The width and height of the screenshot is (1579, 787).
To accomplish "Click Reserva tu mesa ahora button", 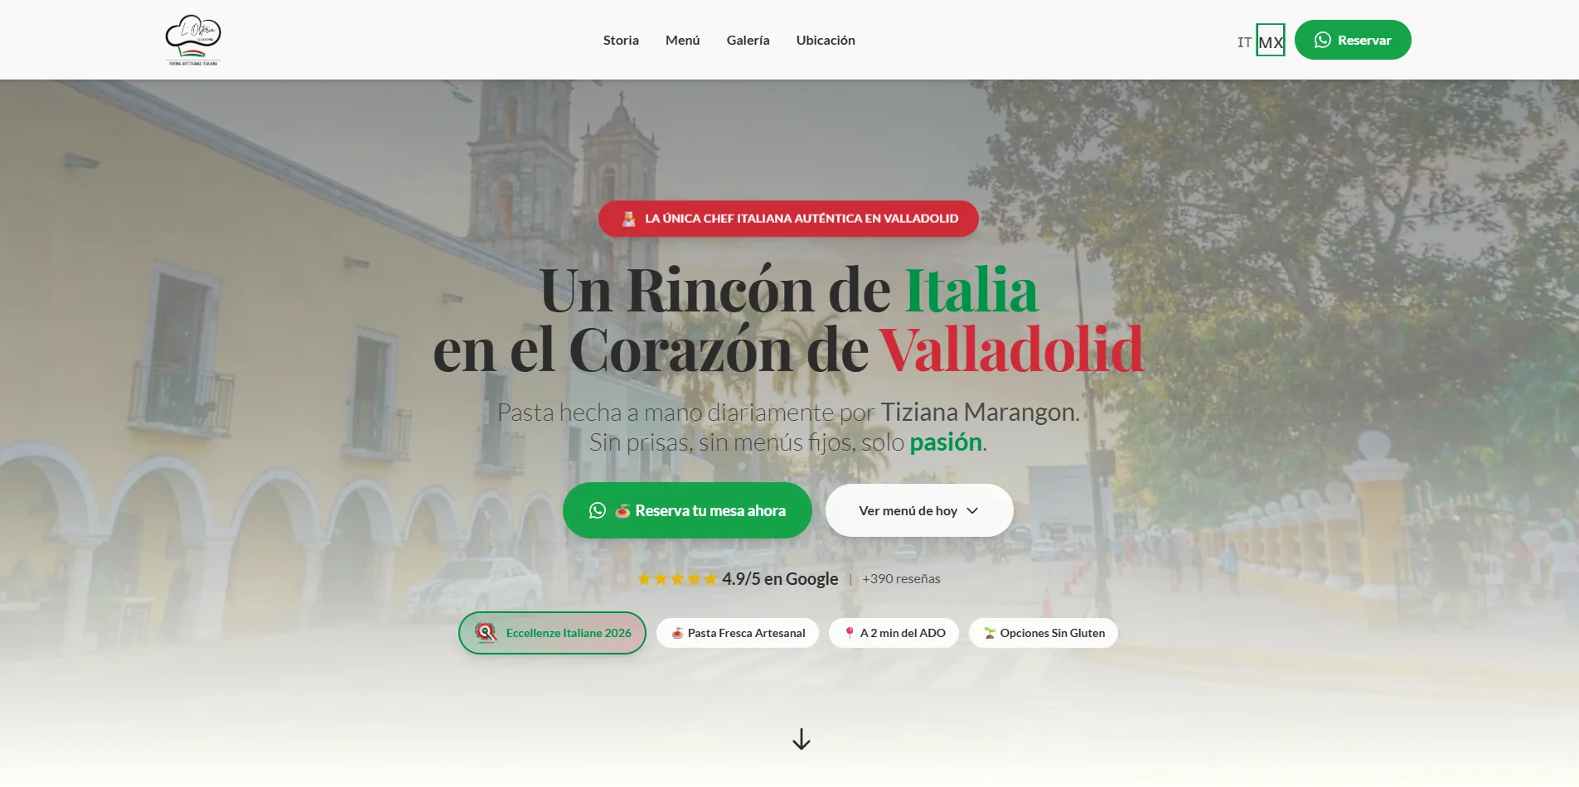I will [x=687, y=510].
